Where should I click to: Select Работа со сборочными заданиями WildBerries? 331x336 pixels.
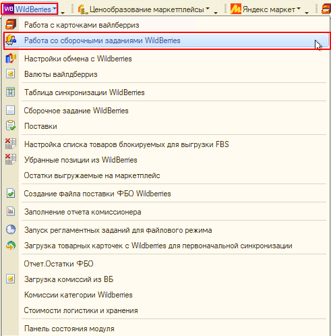pos(167,40)
